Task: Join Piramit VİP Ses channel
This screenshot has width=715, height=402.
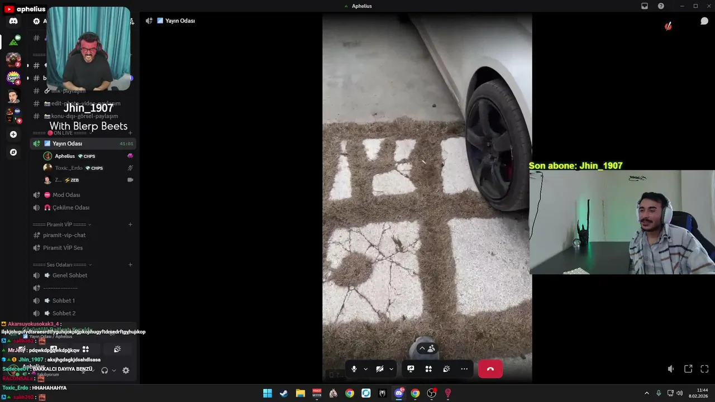Action: point(82,248)
